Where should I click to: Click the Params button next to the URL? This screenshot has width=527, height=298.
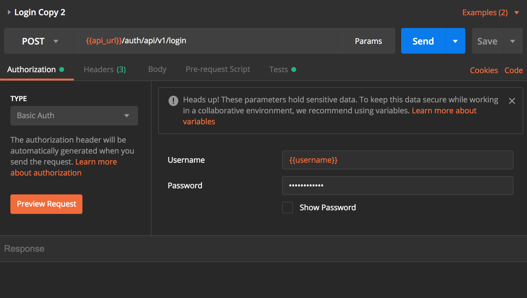point(368,41)
